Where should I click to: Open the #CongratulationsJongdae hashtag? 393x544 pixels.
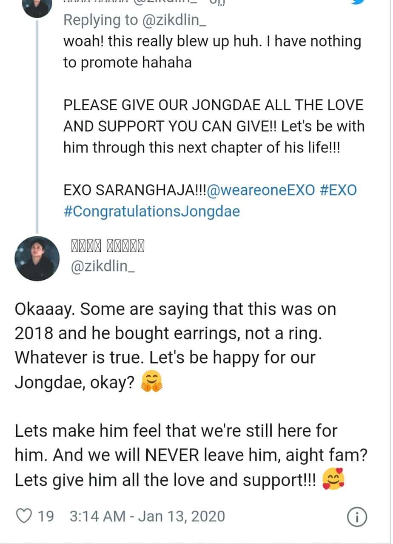click(x=151, y=212)
